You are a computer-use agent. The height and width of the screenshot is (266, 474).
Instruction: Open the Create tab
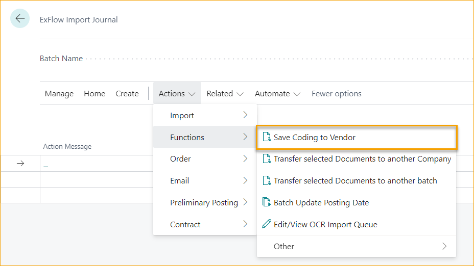pos(127,93)
